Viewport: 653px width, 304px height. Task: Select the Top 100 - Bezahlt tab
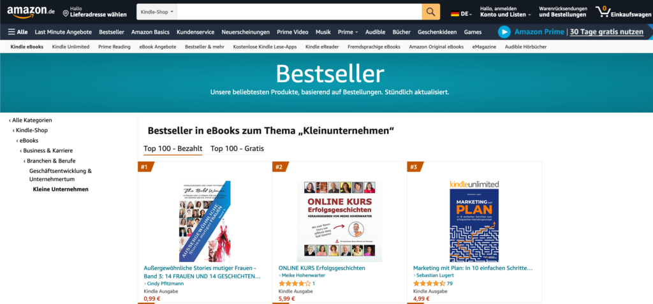click(173, 148)
